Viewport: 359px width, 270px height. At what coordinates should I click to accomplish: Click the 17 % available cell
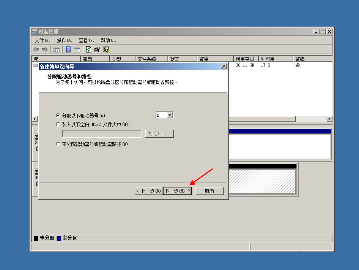266,65
